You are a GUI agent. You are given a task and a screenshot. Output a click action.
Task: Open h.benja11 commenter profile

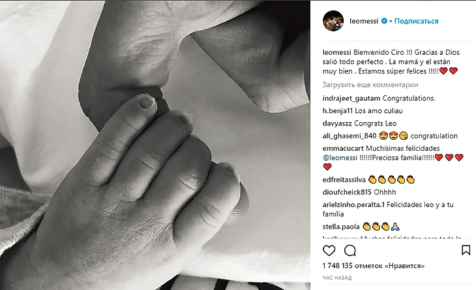pos(338,111)
